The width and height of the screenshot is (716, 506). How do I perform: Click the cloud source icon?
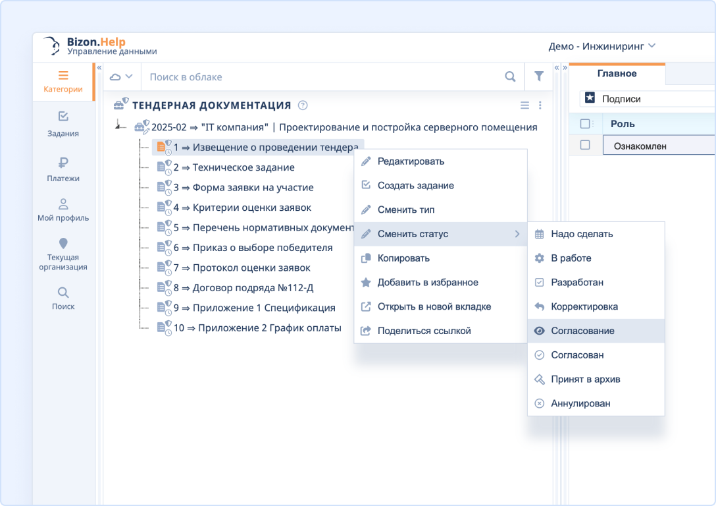[x=117, y=76]
